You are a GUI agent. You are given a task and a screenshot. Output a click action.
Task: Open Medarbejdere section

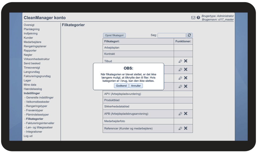coord(32,42)
